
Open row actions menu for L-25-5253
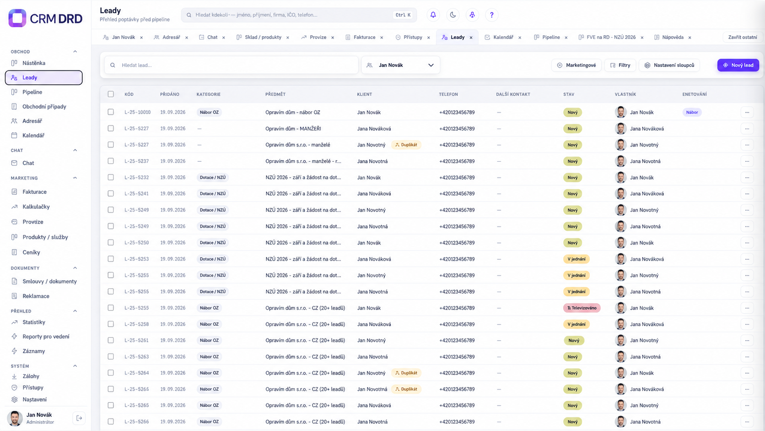[747, 259]
